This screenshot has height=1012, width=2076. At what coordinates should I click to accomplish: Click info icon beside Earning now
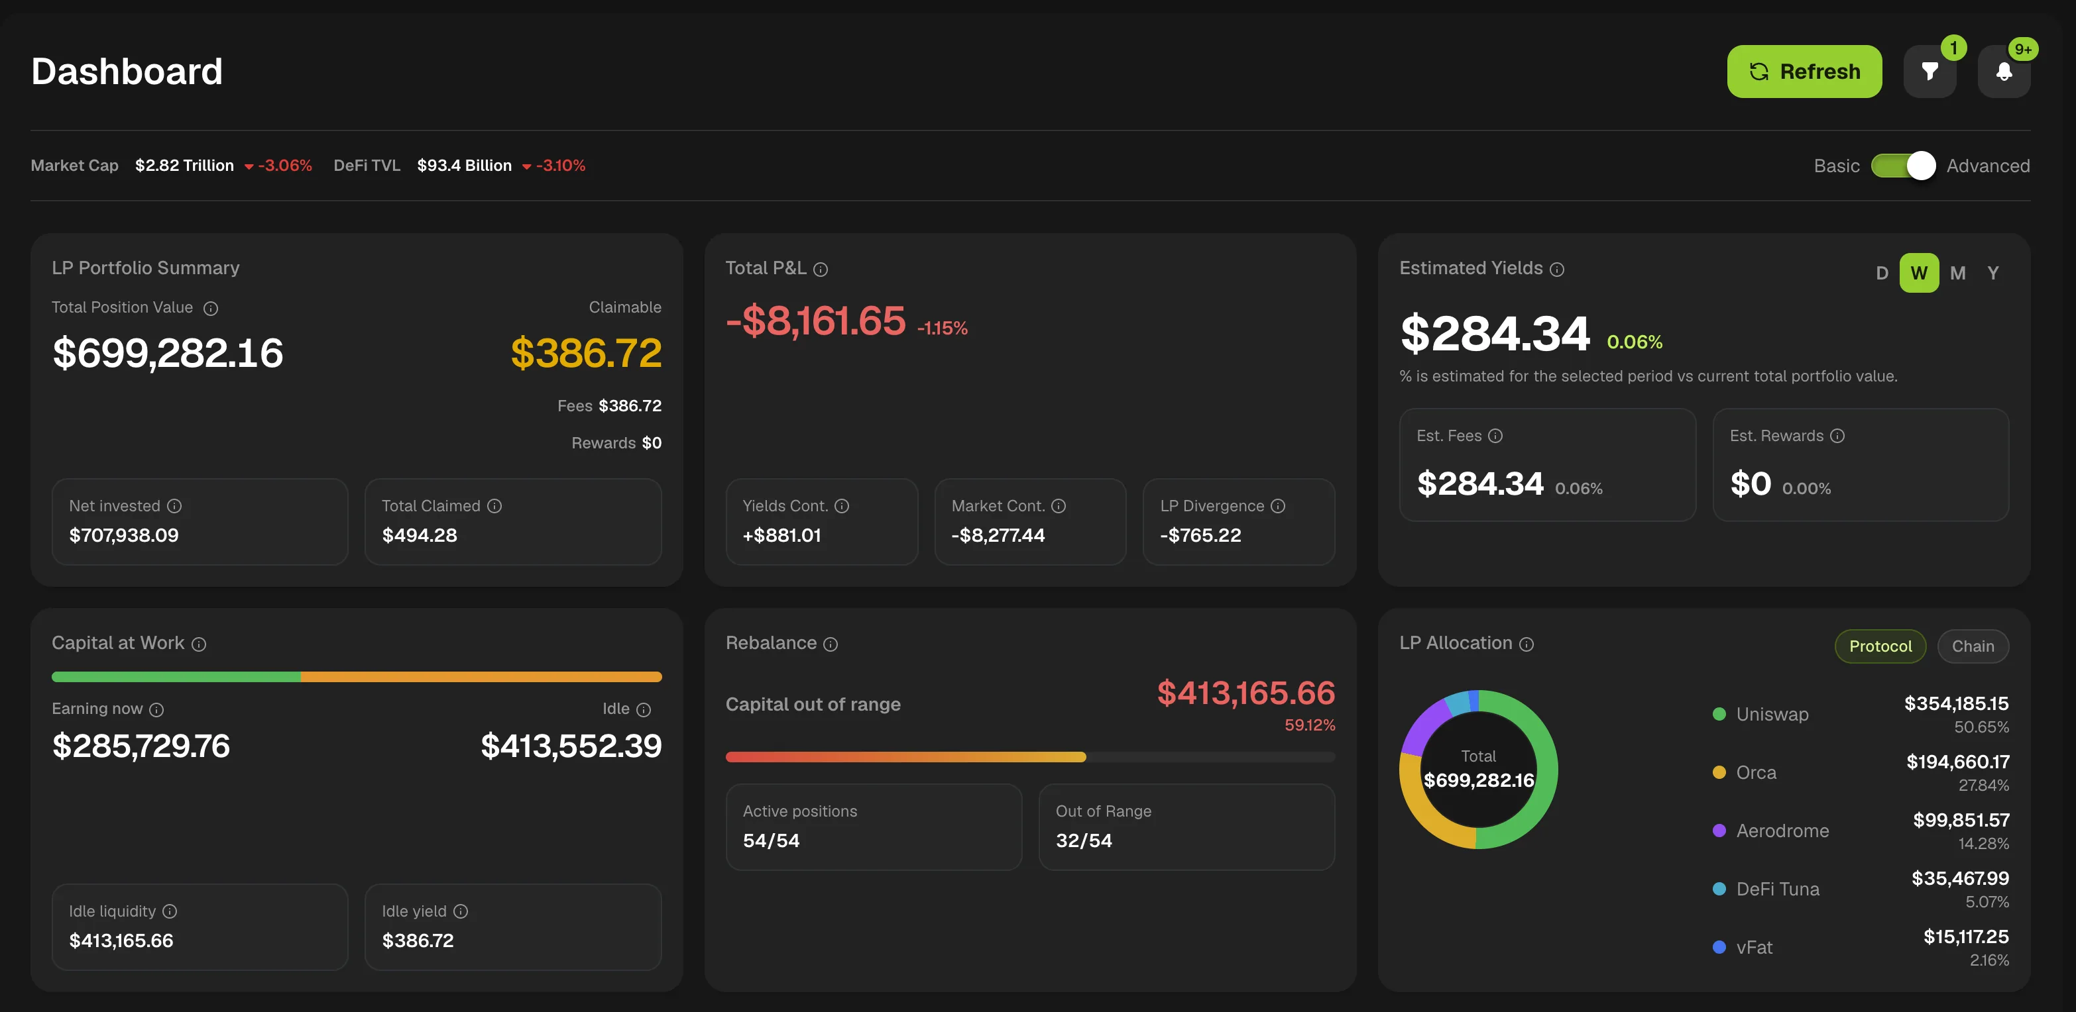pyautogui.click(x=157, y=709)
